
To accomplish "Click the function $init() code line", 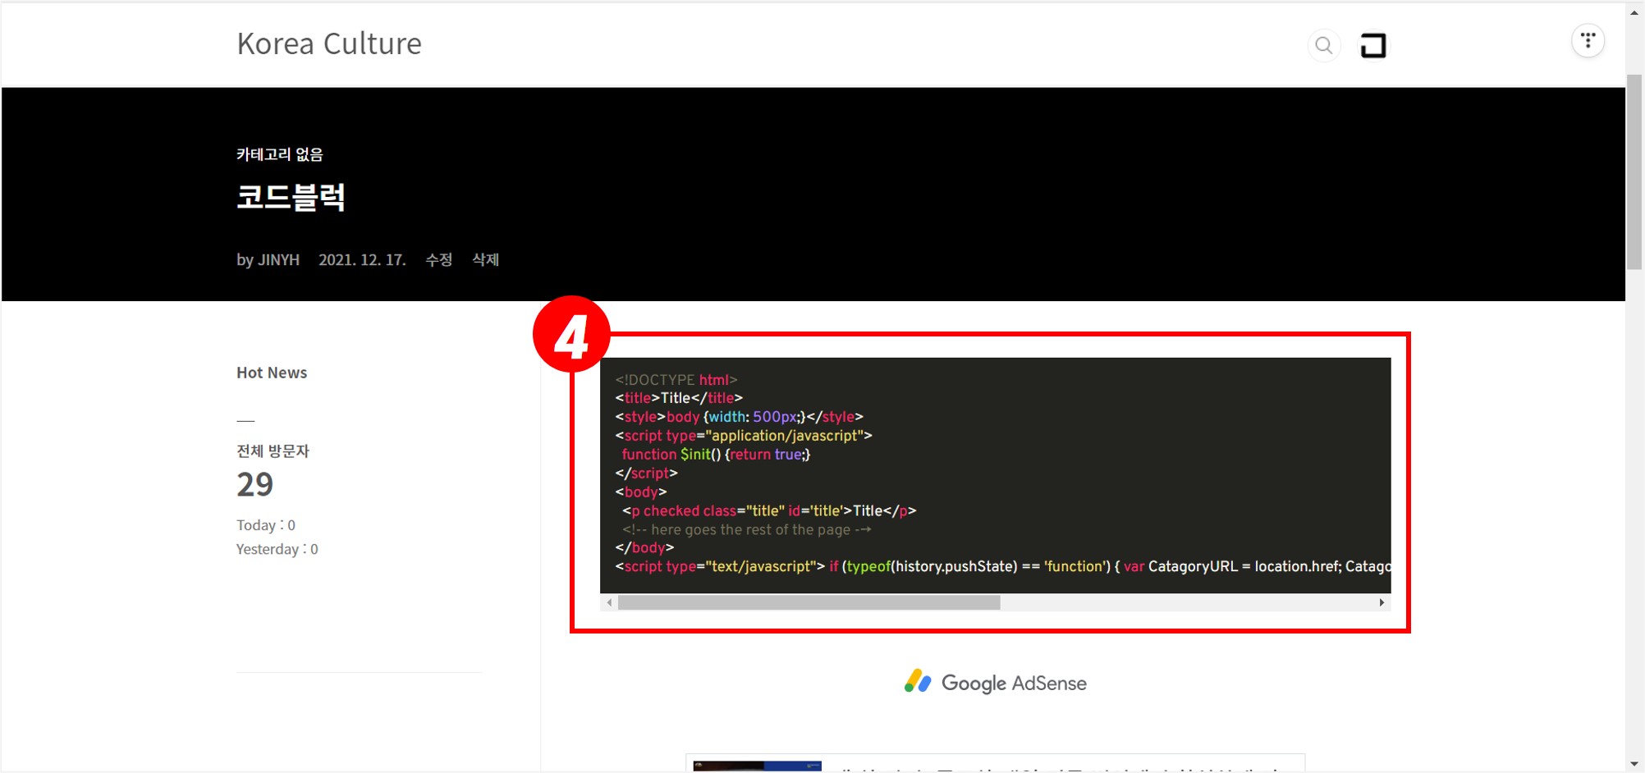I will coord(716,455).
